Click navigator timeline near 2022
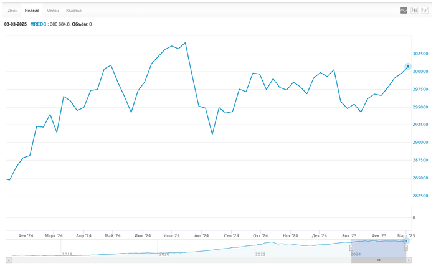The height and width of the screenshot is (266, 436). 262,254
